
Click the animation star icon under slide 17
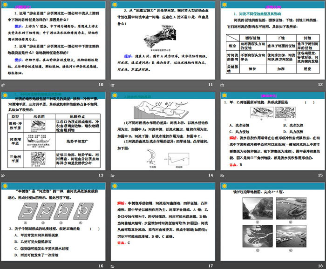113,266
